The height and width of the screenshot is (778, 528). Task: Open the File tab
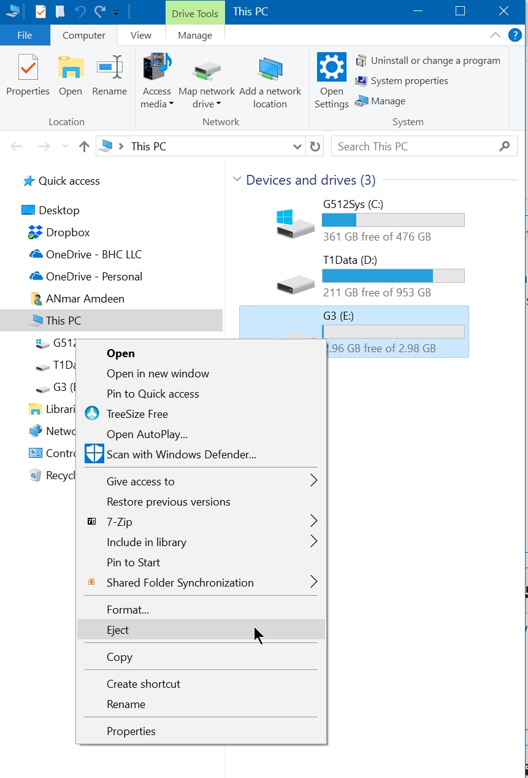[25, 36]
